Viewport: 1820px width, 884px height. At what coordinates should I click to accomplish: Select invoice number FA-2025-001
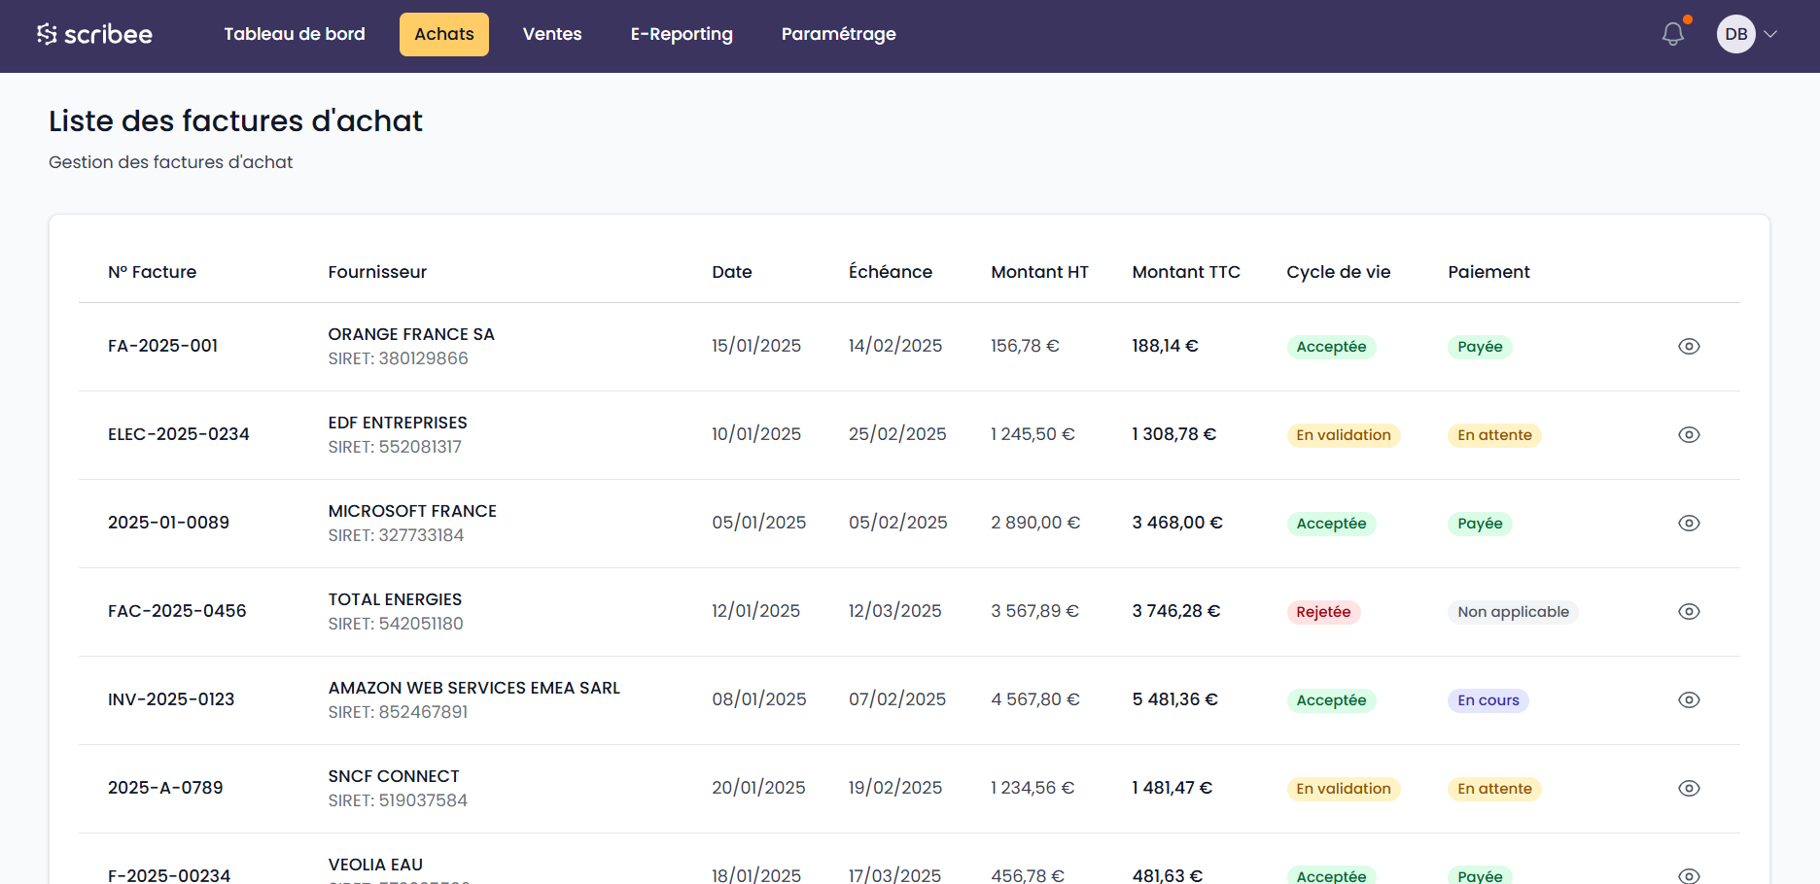pos(162,346)
